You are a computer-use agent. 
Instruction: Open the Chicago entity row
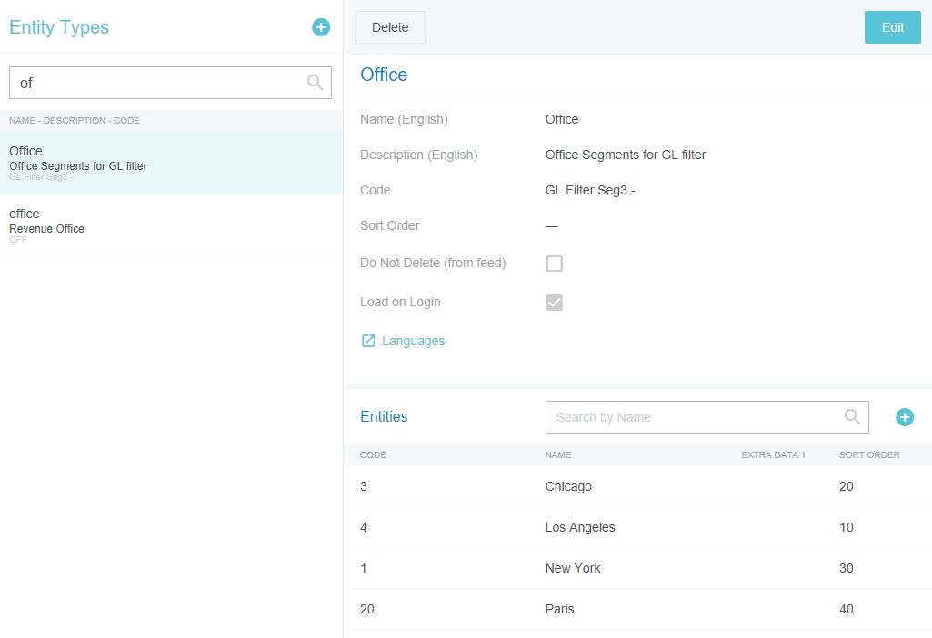568,486
